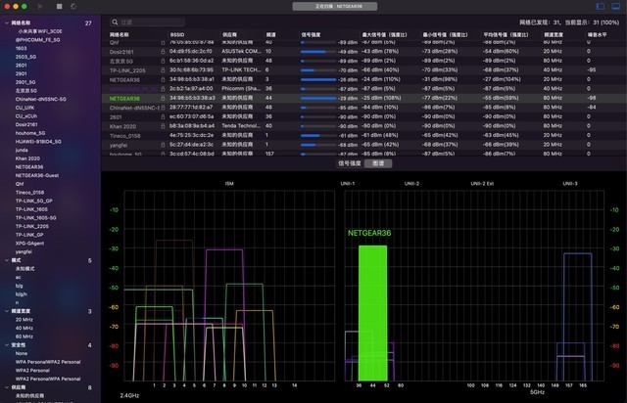
Task: Select NETGEAR36-Guest in sidebar
Action: tap(37, 175)
